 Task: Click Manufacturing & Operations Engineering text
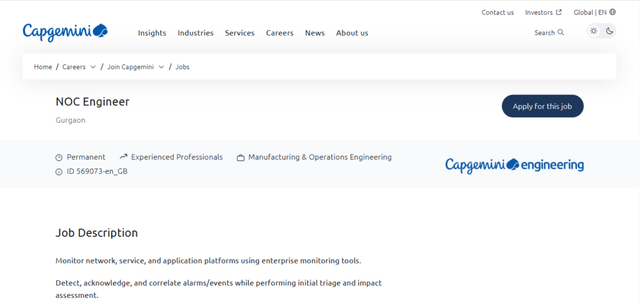point(320,157)
